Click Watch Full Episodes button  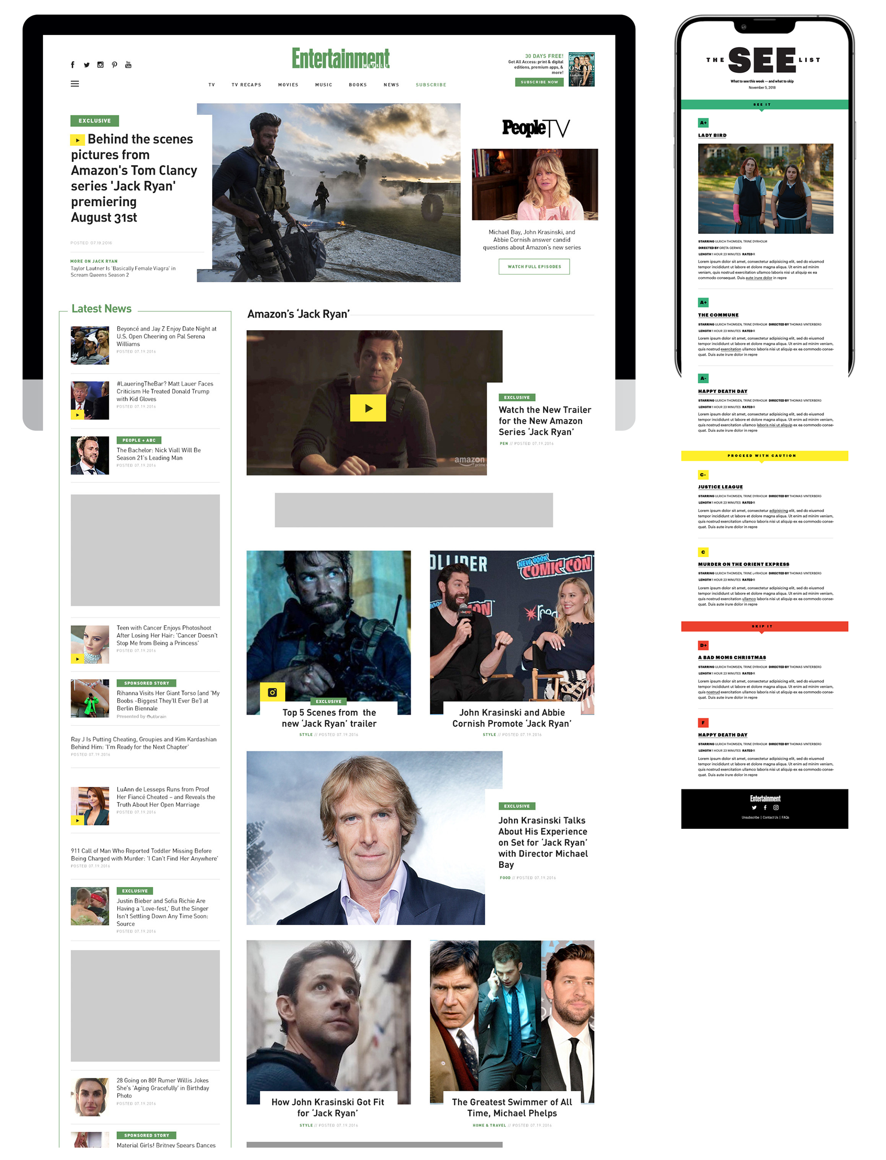tap(534, 267)
